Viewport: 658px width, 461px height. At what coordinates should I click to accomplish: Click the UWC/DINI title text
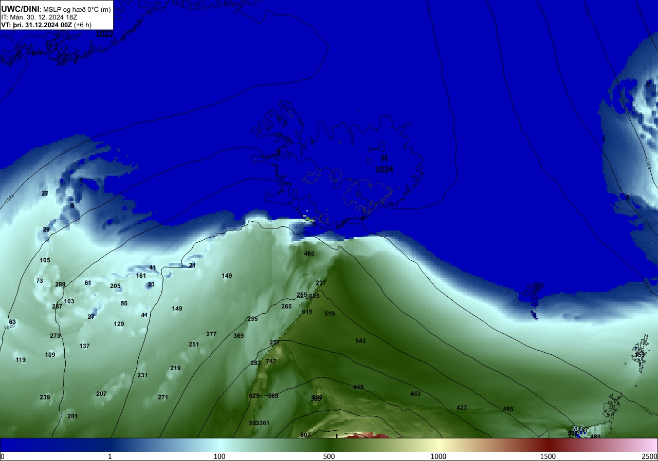click(x=20, y=9)
